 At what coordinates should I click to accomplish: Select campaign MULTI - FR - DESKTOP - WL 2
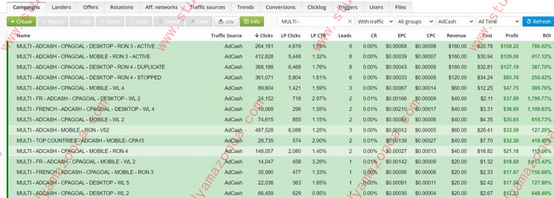[78, 99]
